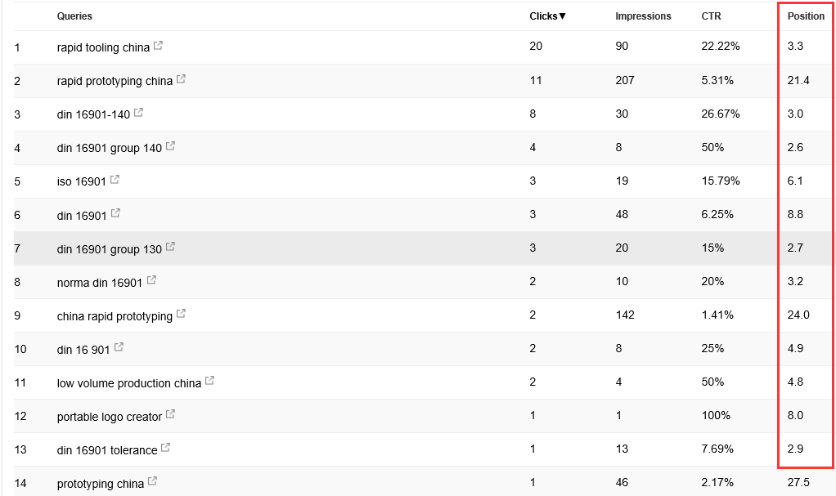Sort by the Impressions column header

tap(643, 16)
